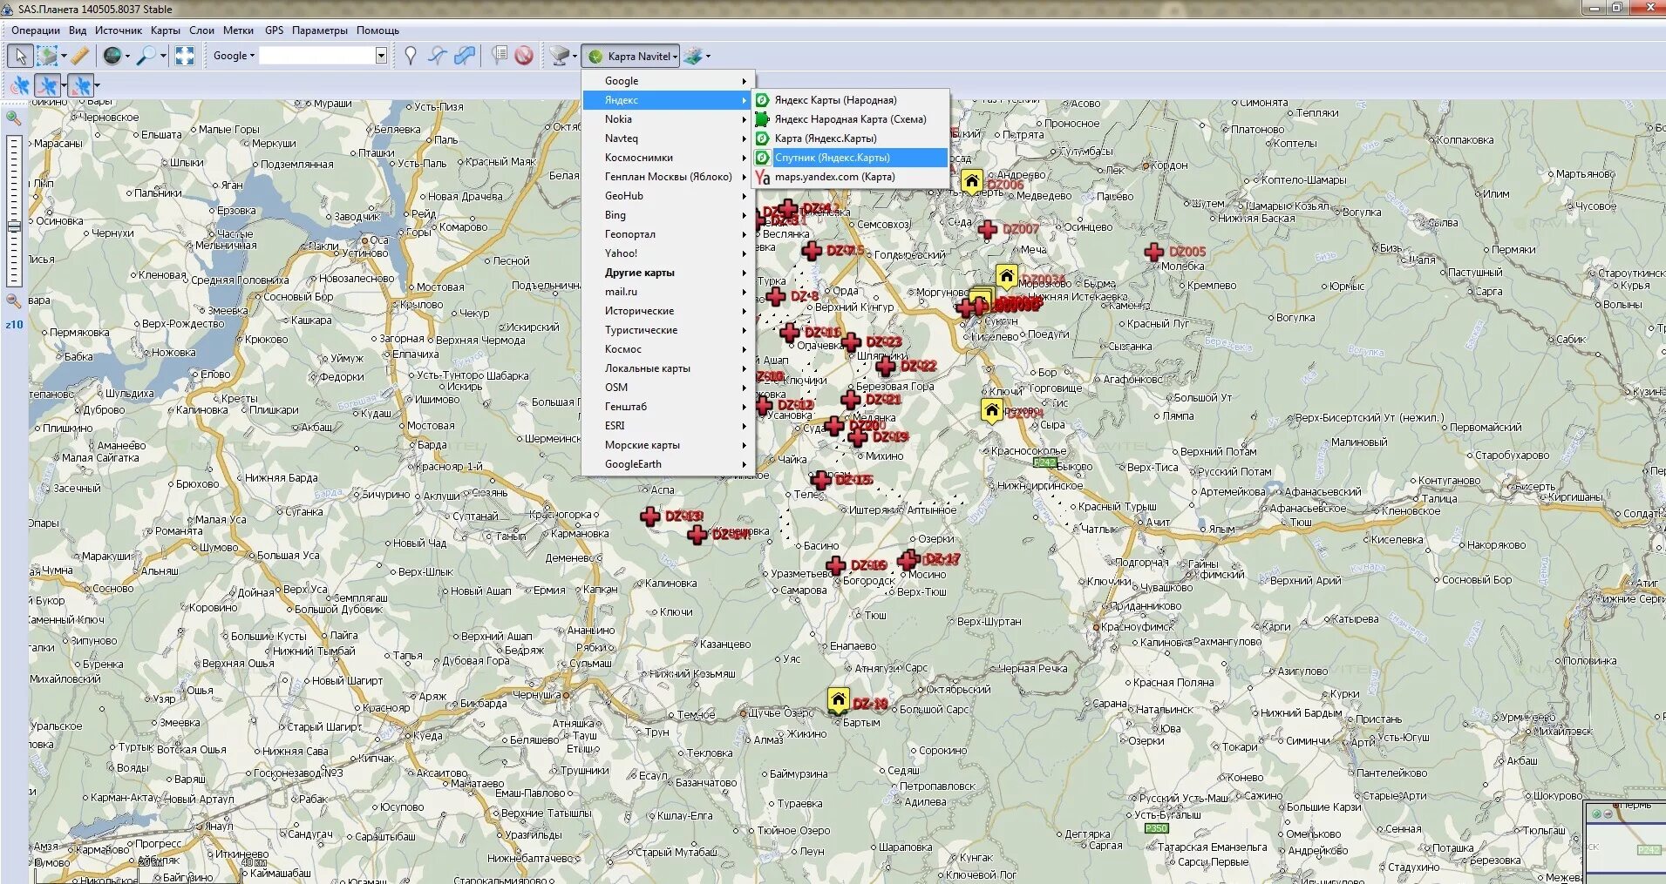Zoom in with top magnifier on left

coord(14,118)
